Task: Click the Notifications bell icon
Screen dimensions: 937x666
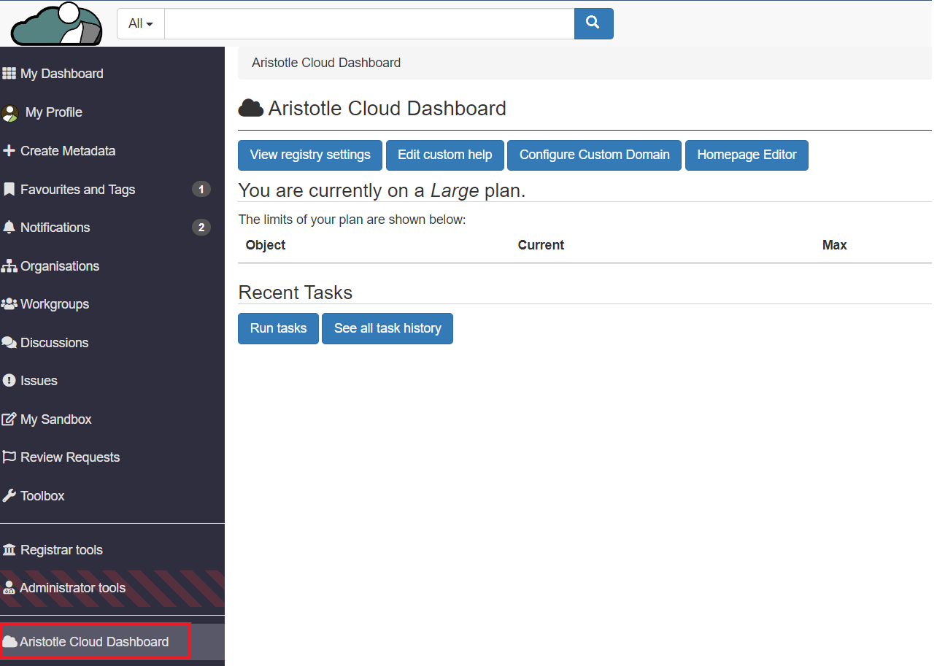Action: [x=9, y=228]
